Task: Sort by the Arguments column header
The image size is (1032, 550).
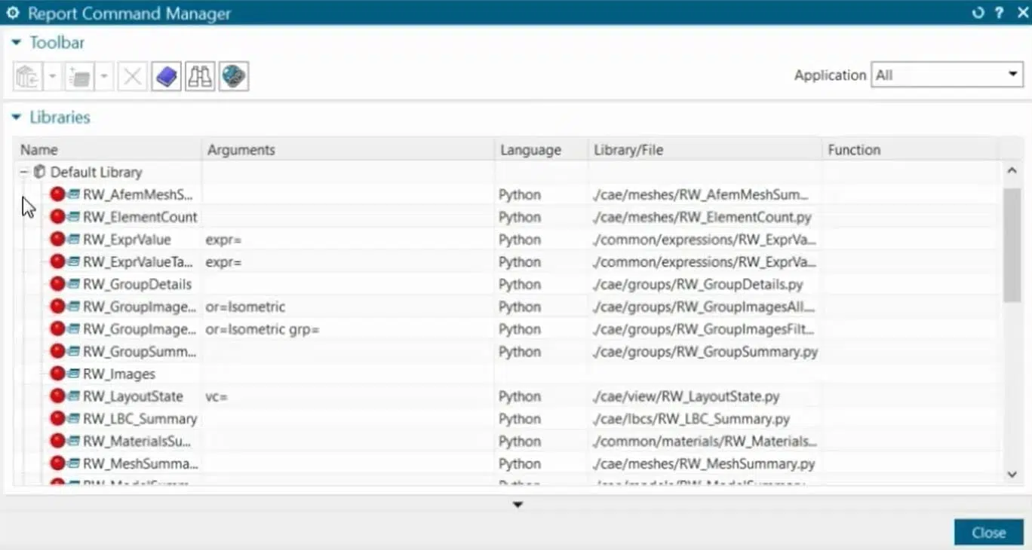Action: point(348,150)
